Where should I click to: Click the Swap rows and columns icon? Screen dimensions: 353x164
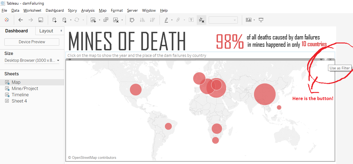coord(132,20)
